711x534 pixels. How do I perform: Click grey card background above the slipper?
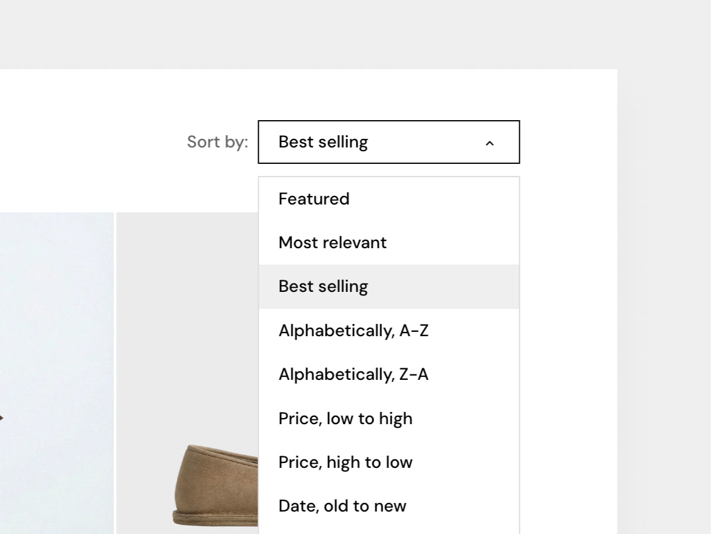pos(187,326)
